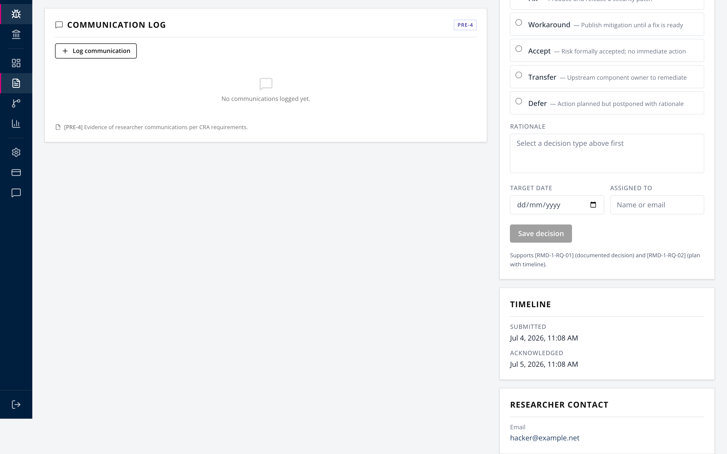Click the 'Supports [RMD-1-RQ-01]' note text
This screenshot has width=727, height=454.
tap(605, 260)
